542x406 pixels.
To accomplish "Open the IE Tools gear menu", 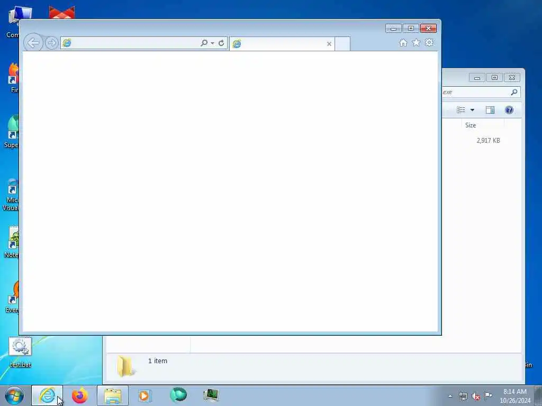I will coord(429,42).
